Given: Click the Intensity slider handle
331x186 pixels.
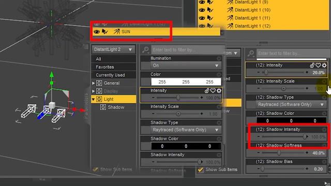Looking at the screenshot, I should [178, 98].
